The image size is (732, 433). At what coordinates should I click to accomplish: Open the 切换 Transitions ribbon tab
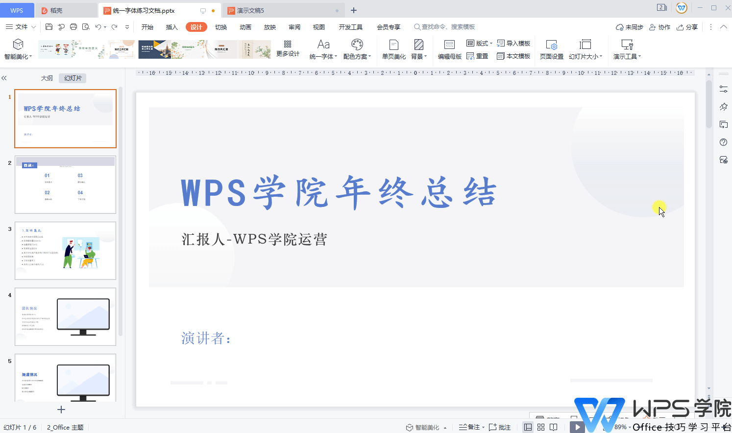pos(221,27)
